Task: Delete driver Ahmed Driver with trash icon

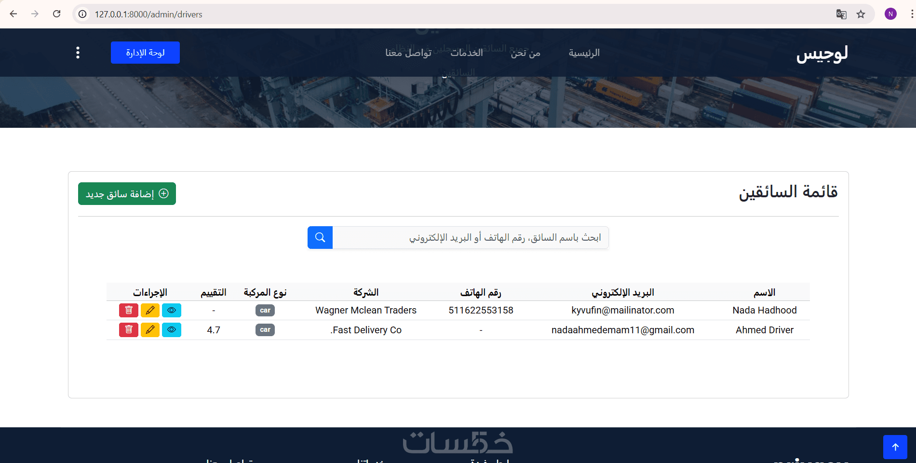Action: point(129,330)
